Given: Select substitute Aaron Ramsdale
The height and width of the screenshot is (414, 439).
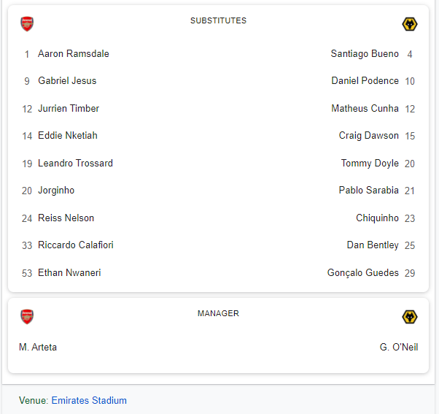Looking at the screenshot, I should point(73,54).
